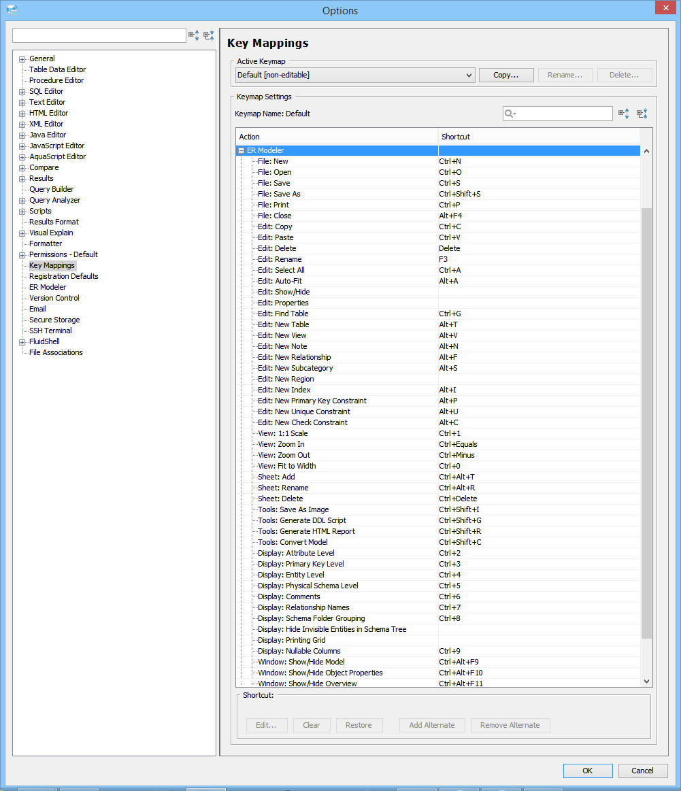Select Secure Storage in options tree

pyautogui.click(x=54, y=320)
